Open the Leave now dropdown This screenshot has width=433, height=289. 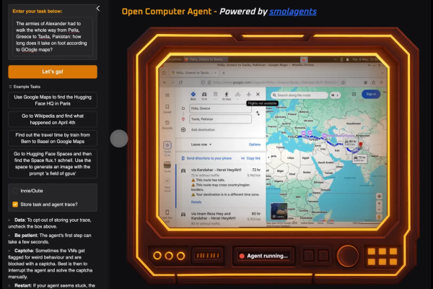(x=201, y=144)
